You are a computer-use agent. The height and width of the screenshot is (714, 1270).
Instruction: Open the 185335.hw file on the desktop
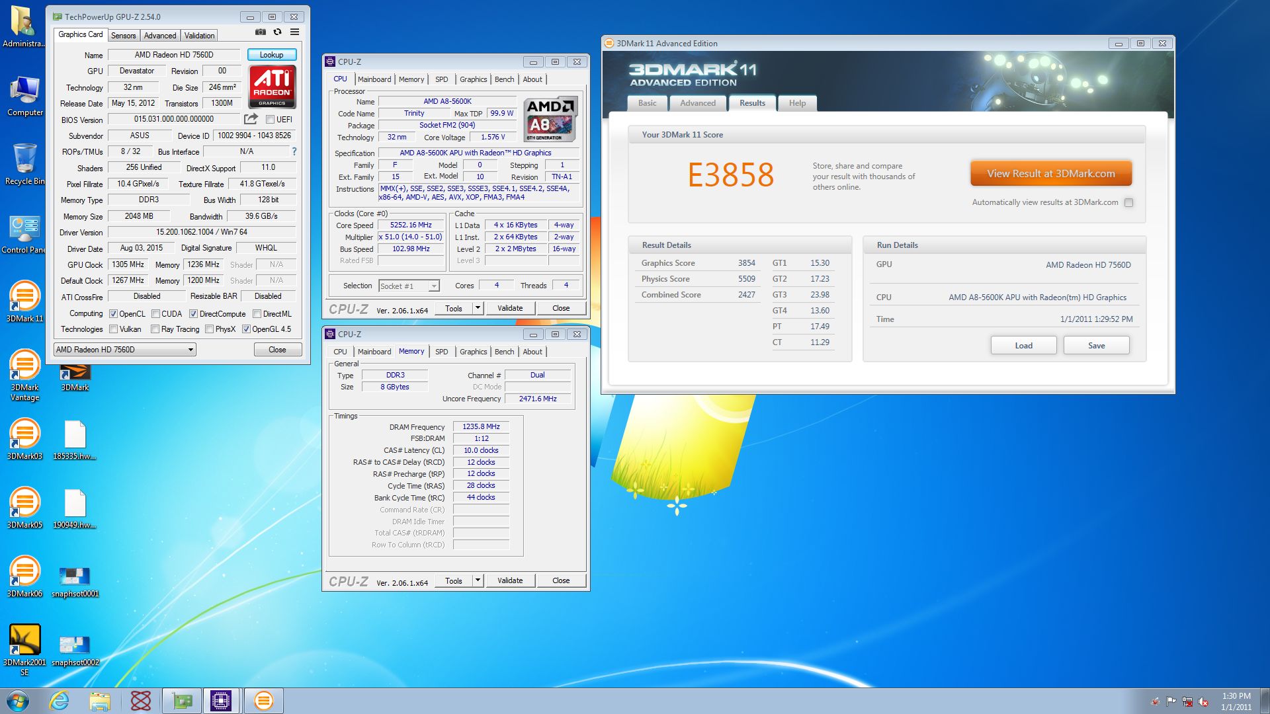click(75, 440)
